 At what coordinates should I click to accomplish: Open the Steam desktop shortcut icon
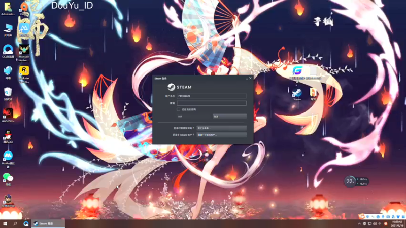[297, 94]
